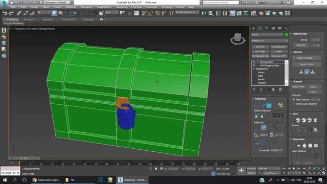Open Select by Name dialog icon

click(61, 13)
